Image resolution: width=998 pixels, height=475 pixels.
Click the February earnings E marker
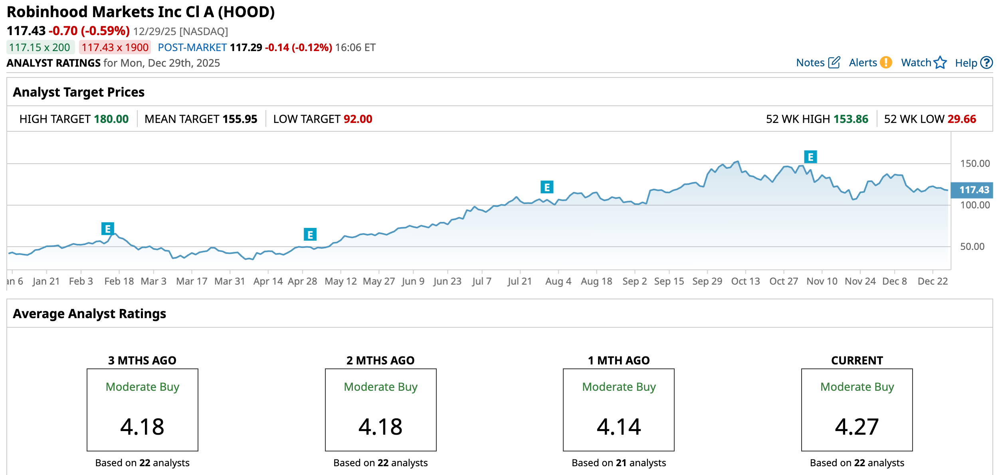click(x=107, y=229)
